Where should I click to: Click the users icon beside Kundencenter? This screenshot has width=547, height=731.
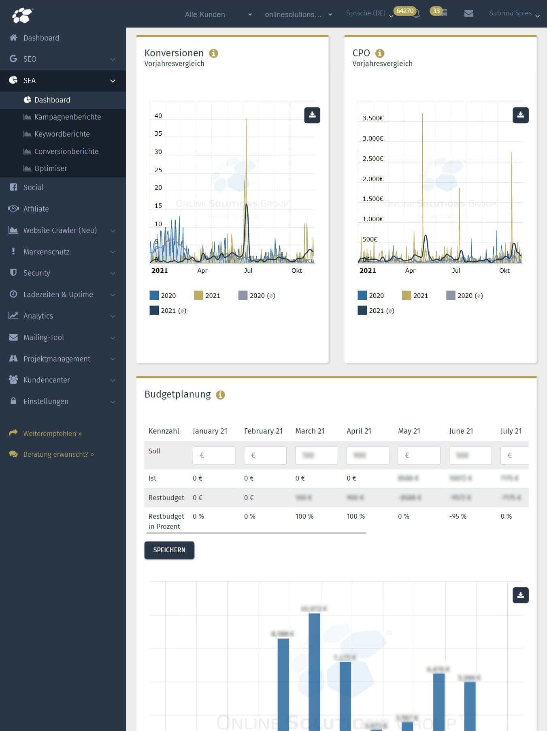[13, 380]
